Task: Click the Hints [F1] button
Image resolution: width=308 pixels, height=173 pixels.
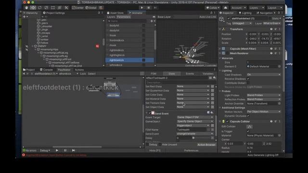Action: (x=155, y=150)
